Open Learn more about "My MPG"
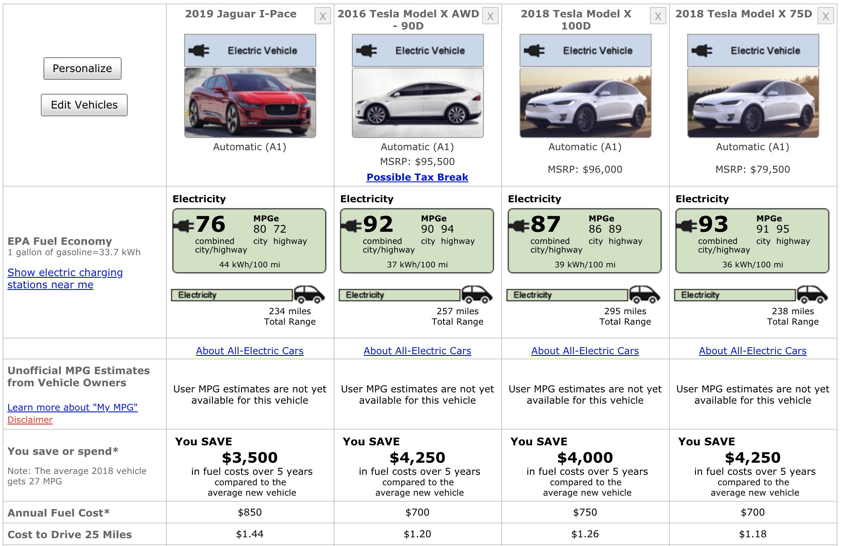 [x=73, y=407]
